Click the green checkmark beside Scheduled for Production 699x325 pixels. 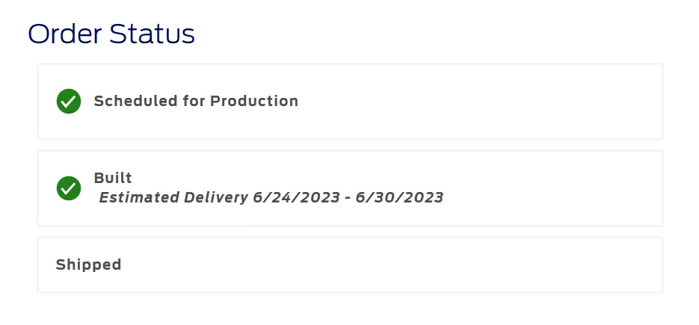69,101
